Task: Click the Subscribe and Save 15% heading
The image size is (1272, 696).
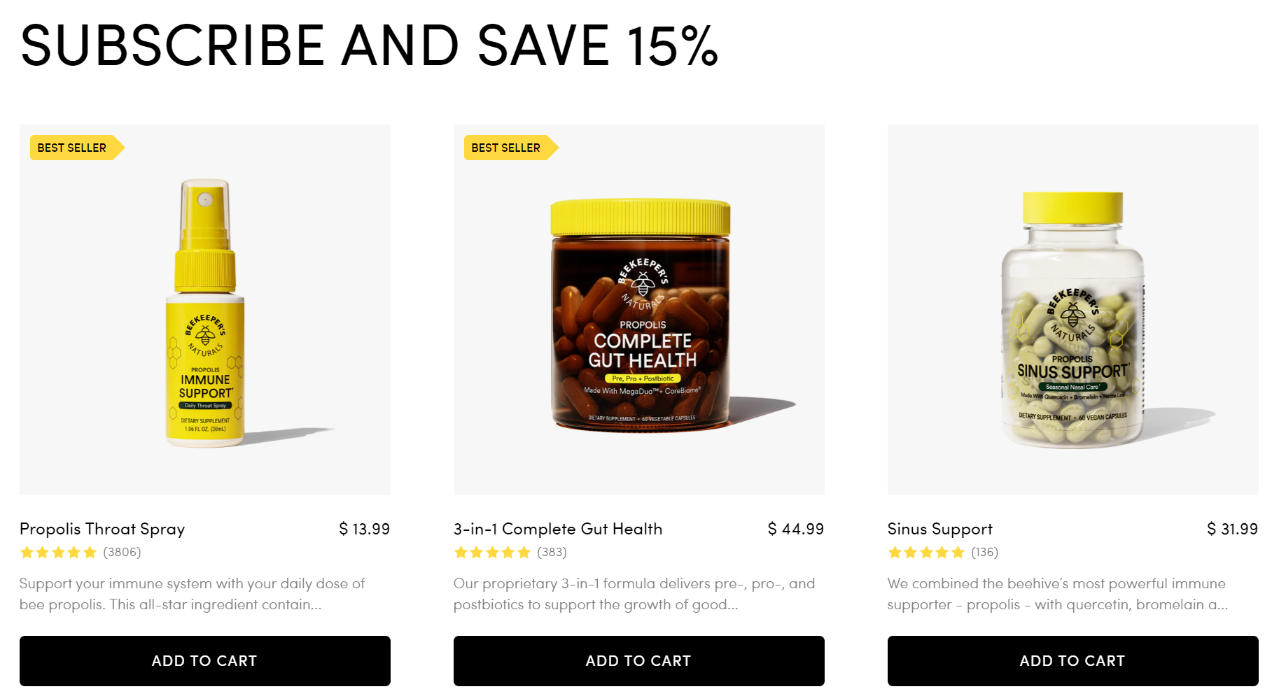Action: [369, 46]
